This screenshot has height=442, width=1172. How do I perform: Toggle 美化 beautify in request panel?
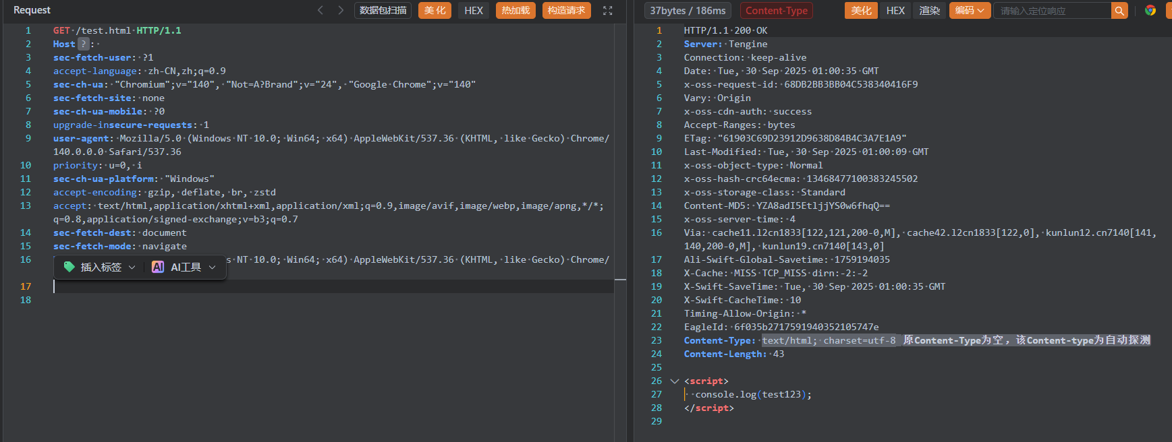pyautogui.click(x=435, y=11)
